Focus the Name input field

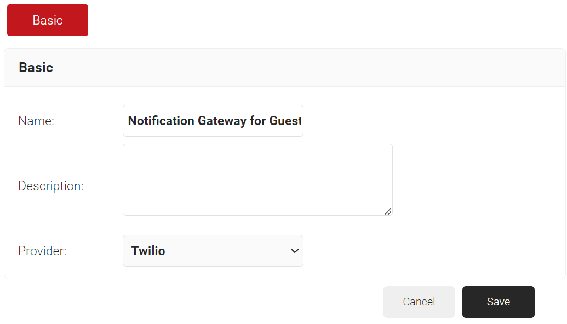point(213,121)
